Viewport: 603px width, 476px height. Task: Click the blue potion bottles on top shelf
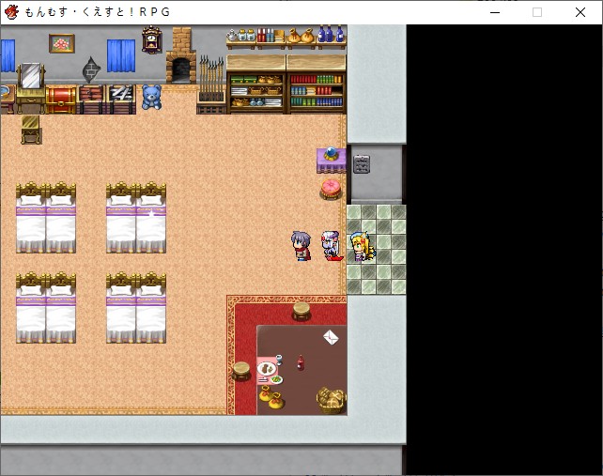pyautogui.click(x=331, y=34)
